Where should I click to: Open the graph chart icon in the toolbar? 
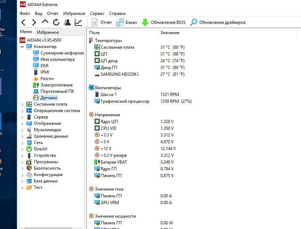pyautogui.click(x=78, y=22)
